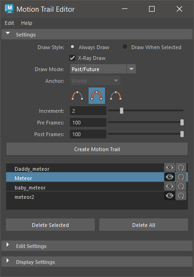
Task: Refresh the Meteor motion trail
Action: point(181,177)
